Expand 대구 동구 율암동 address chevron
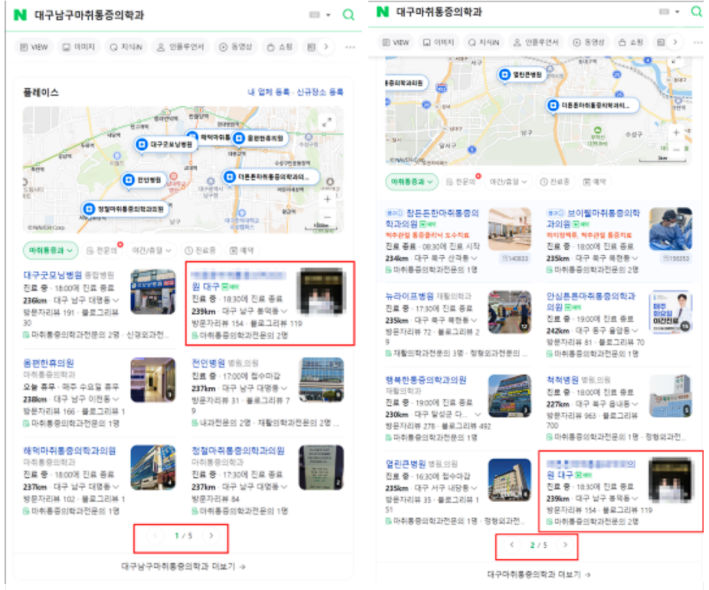The image size is (709, 590). (x=635, y=331)
